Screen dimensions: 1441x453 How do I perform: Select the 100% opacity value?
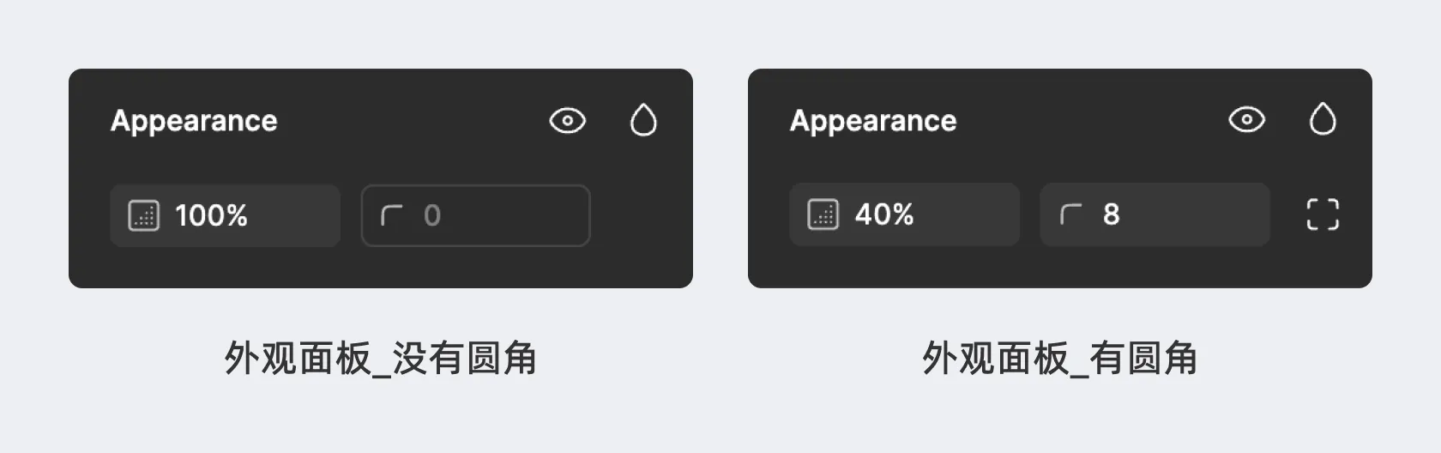click(211, 215)
